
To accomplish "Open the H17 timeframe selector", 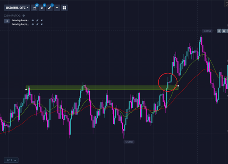I will pyautogui.click(x=11, y=160).
